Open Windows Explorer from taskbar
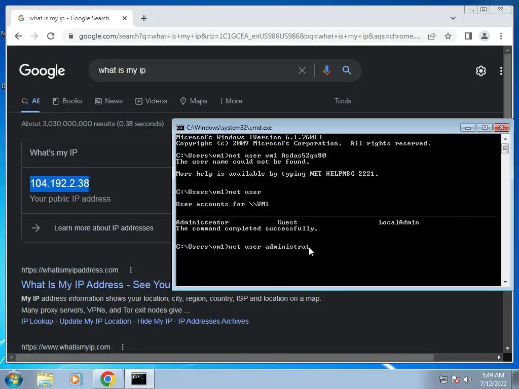 click(45, 379)
